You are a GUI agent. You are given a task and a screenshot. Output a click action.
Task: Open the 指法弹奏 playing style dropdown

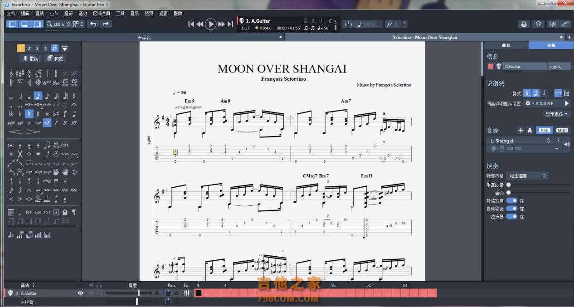pyautogui.click(x=527, y=176)
